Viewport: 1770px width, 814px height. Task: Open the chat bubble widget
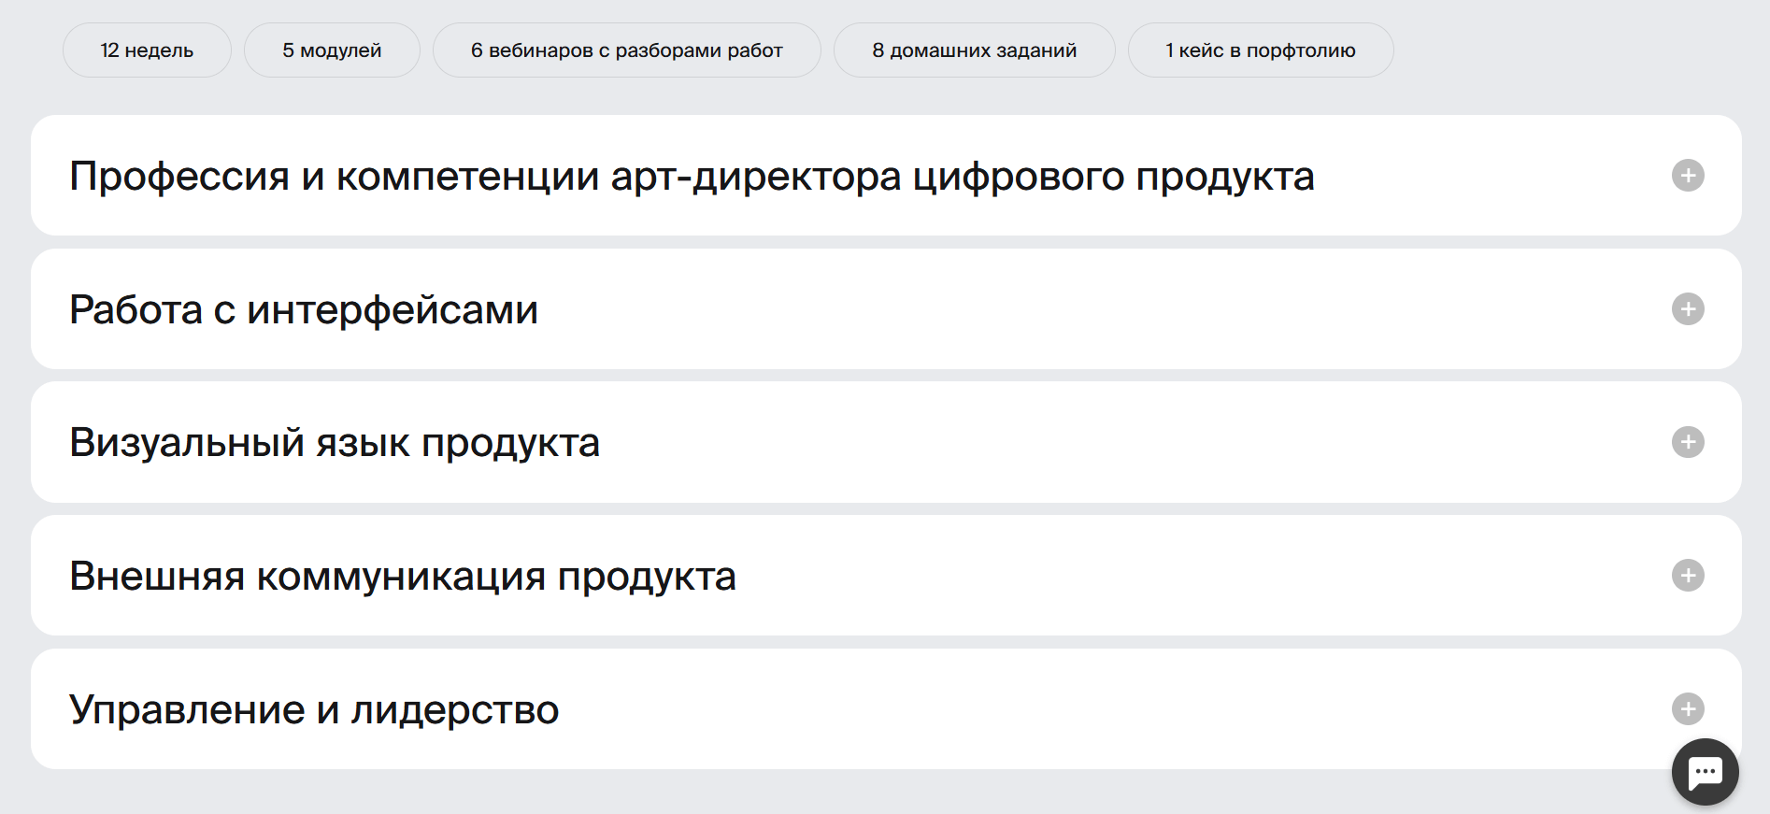point(1705,772)
